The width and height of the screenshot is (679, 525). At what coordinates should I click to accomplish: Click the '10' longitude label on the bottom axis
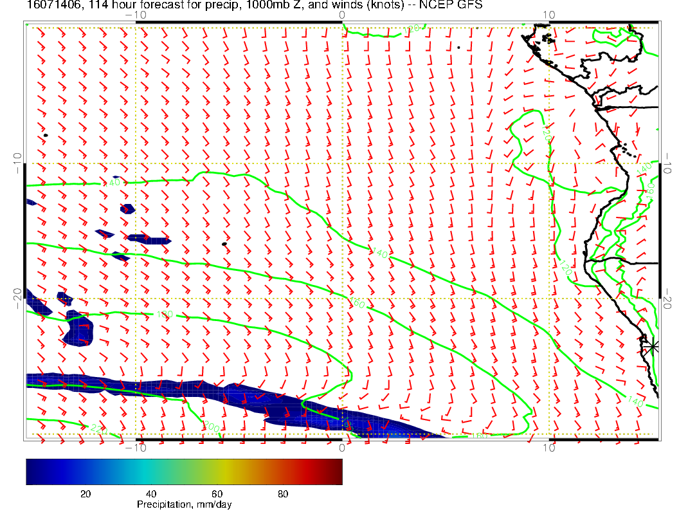pyautogui.click(x=548, y=448)
